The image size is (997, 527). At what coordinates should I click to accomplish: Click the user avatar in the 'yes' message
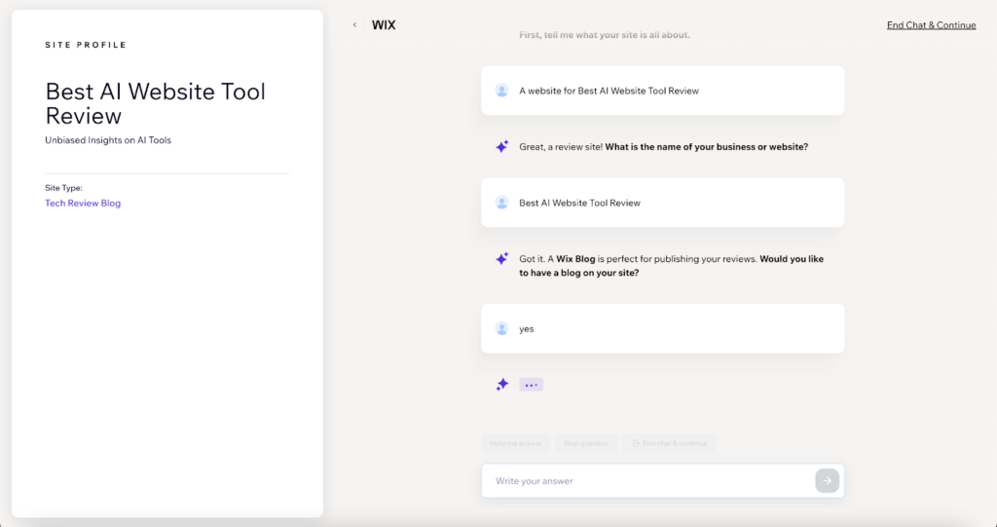click(501, 329)
